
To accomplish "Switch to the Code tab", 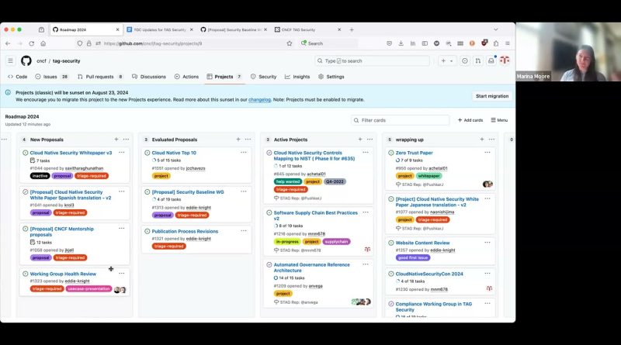I will 18,77.
